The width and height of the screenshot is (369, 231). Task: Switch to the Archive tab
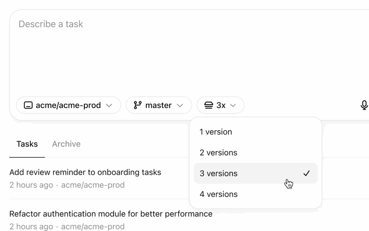tap(66, 144)
